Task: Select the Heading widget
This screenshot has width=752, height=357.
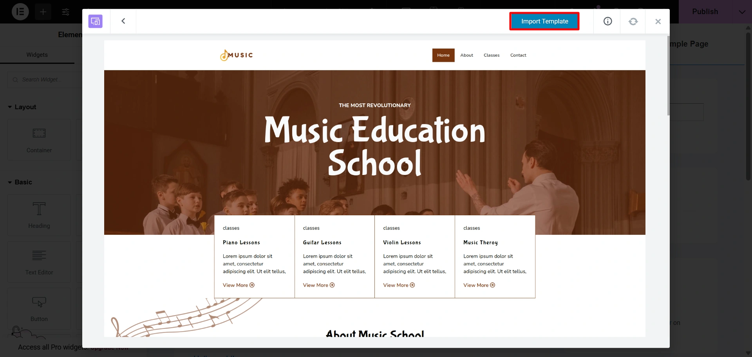Action: (x=39, y=215)
